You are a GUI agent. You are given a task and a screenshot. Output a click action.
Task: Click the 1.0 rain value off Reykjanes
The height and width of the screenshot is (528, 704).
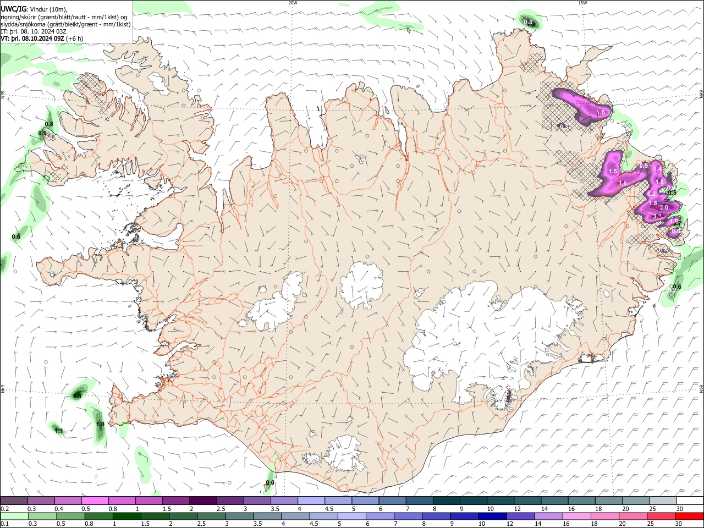(100, 424)
